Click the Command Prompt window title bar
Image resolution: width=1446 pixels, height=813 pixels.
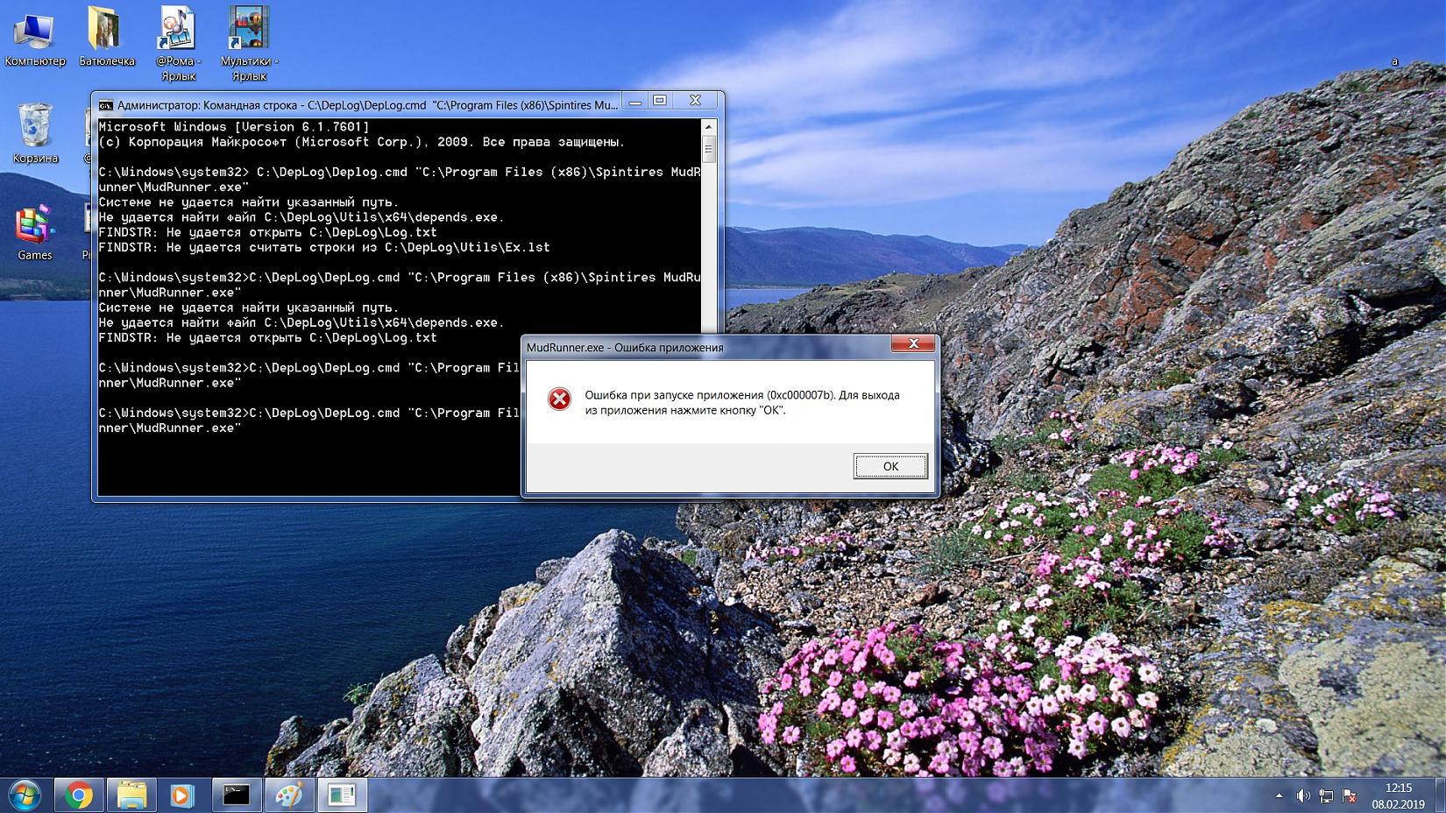[x=366, y=105]
